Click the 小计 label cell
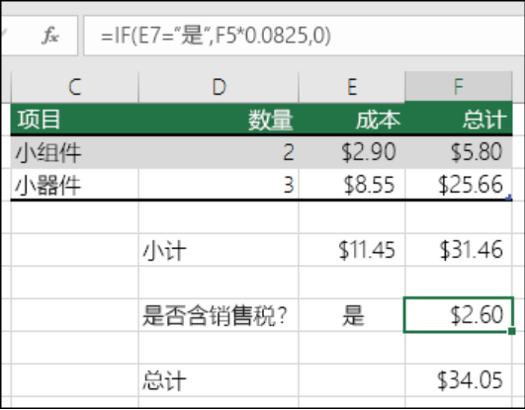The width and height of the screenshot is (525, 410). click(219, 250)
